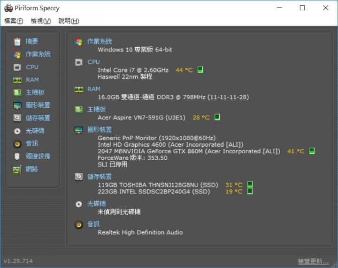Open the 說明(H) menu
Screen dimensions: 338x268
click(x=69, y=21)
